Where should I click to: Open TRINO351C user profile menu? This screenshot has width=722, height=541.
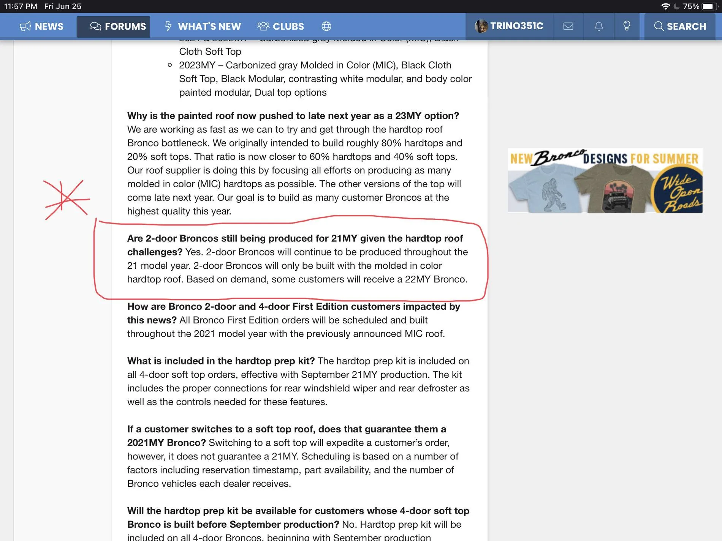click(x=509, y=26)
